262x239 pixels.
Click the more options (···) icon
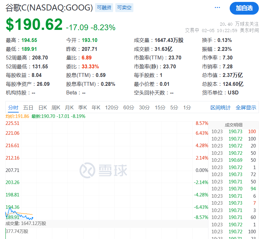[217, 7]
